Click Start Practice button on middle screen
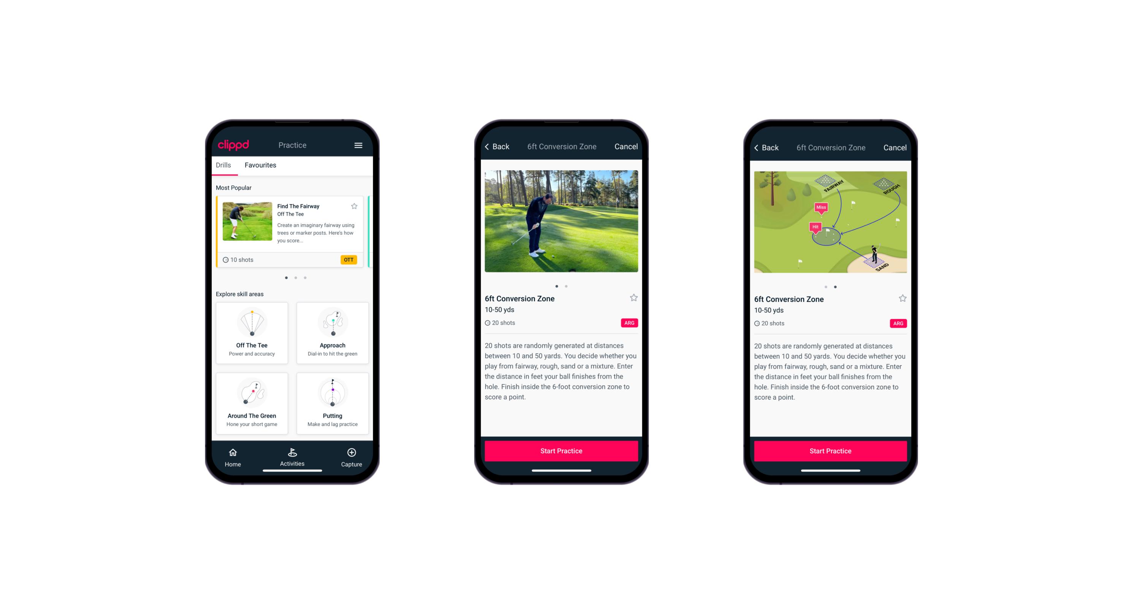This screenshot has height=604, width=1123. (561, 452)
